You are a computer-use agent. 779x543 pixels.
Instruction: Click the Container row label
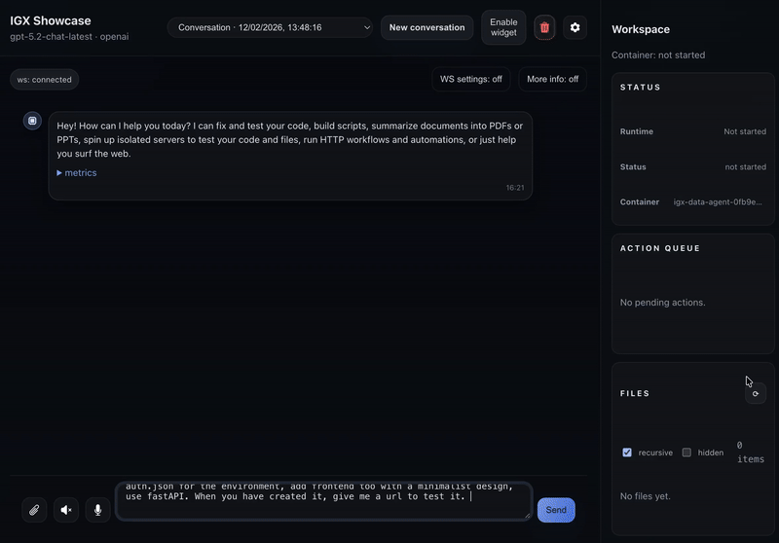pyautogui.click(x=640, y=202)
